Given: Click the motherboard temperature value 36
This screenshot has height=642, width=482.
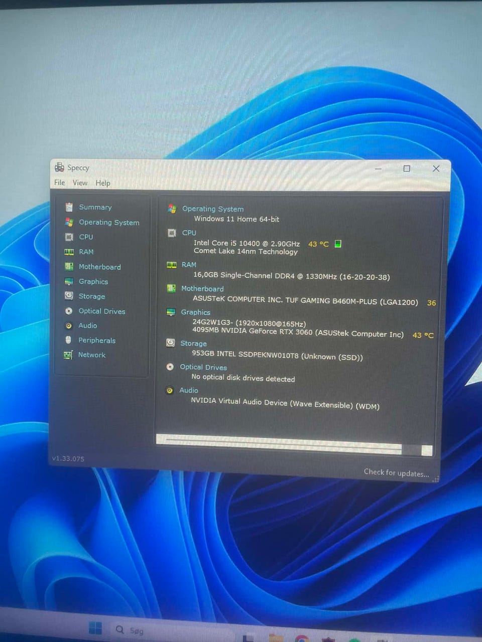Looking at the screenshot, I should point(431,303).
